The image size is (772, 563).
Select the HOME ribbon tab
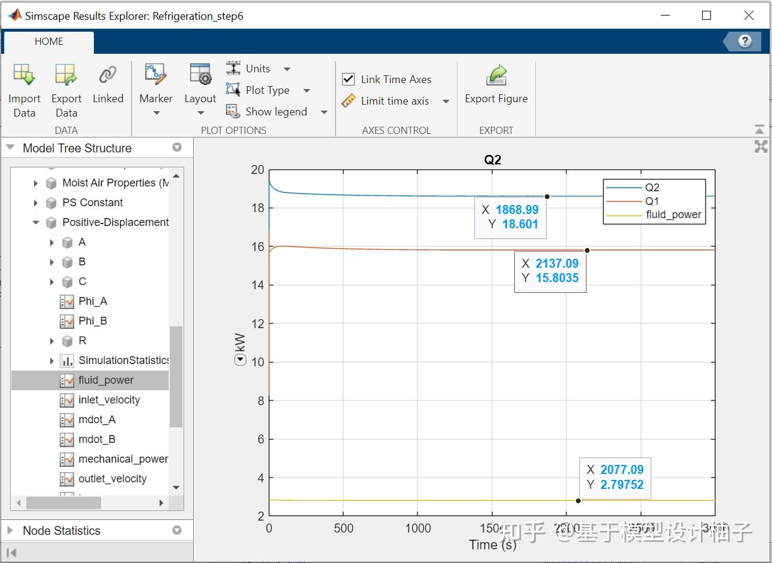coord(49,41)
